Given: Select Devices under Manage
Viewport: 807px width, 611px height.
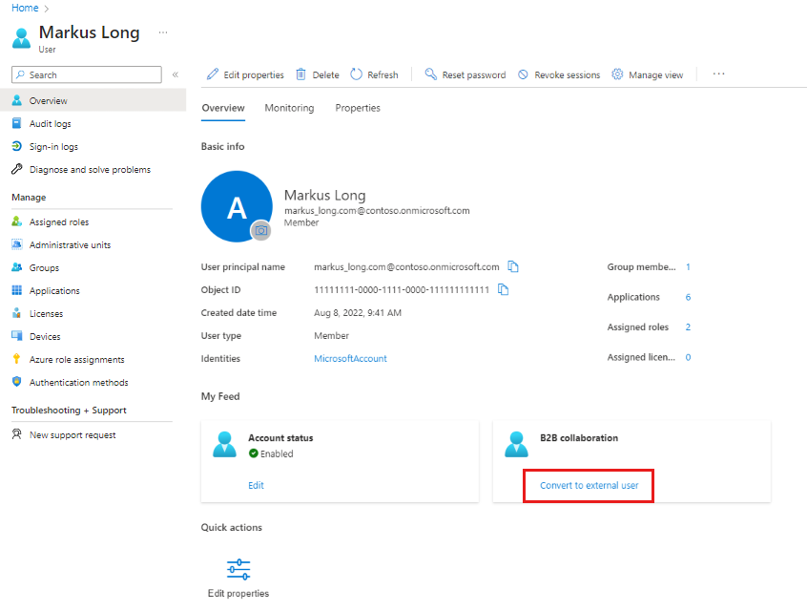Looking at the screenshot, I should tap(45, 336).
